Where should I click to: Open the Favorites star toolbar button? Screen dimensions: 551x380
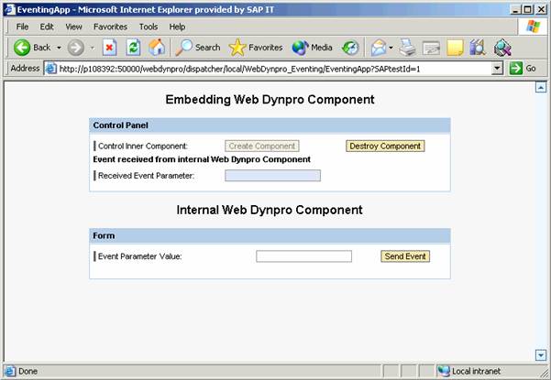click(x=256, y=47)
